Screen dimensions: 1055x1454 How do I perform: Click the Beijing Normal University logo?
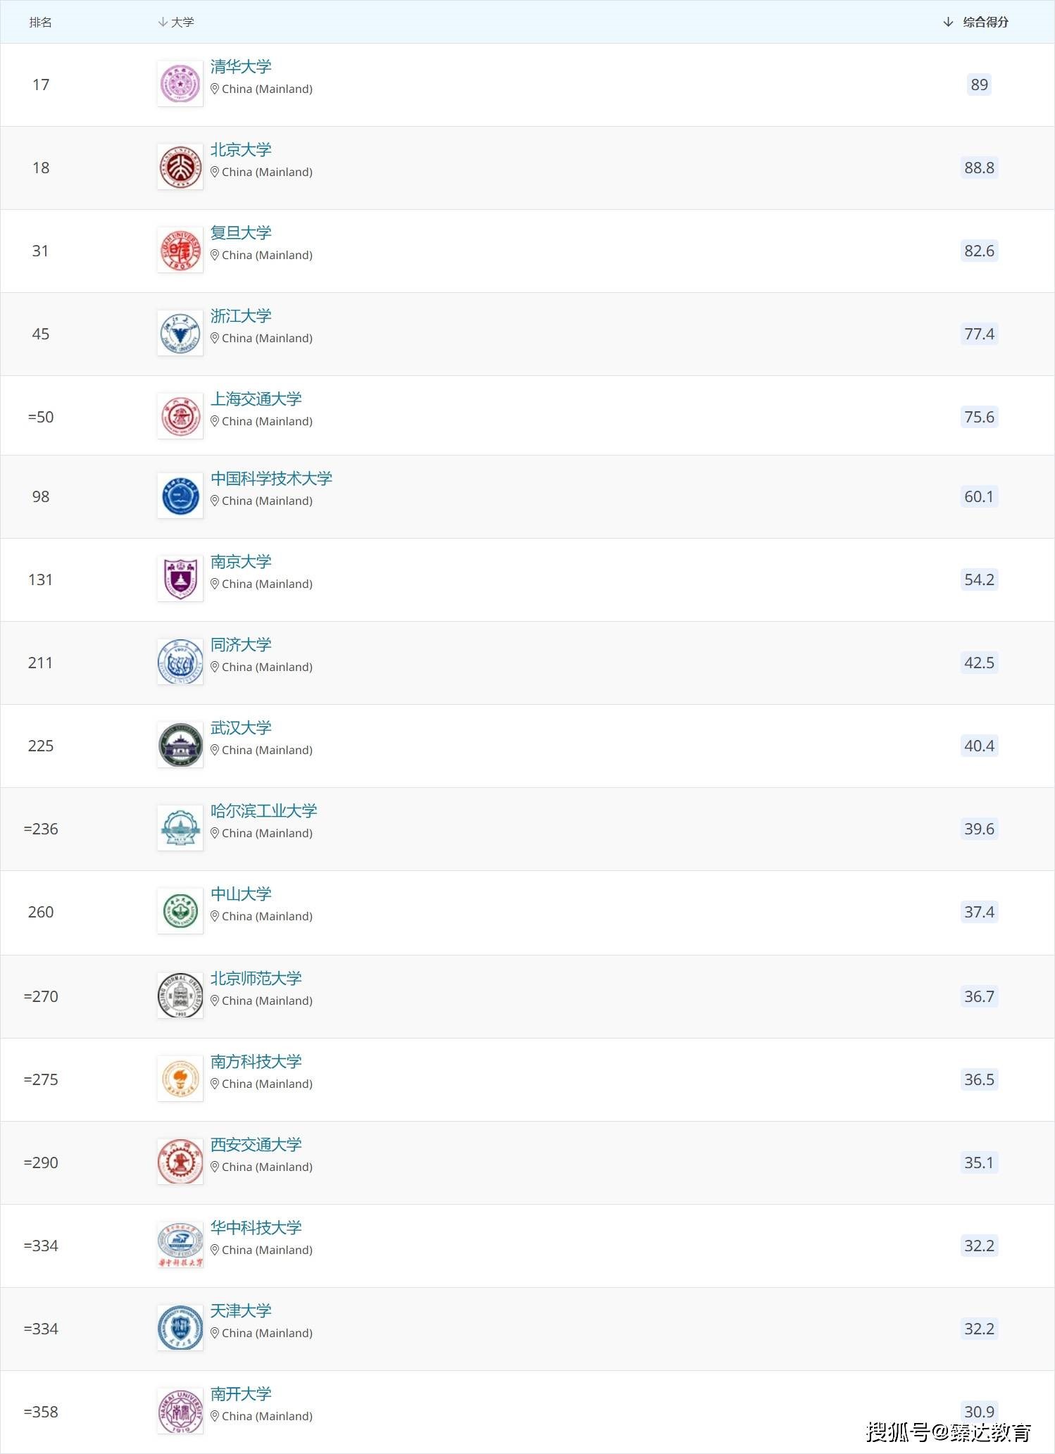(180, 996)
